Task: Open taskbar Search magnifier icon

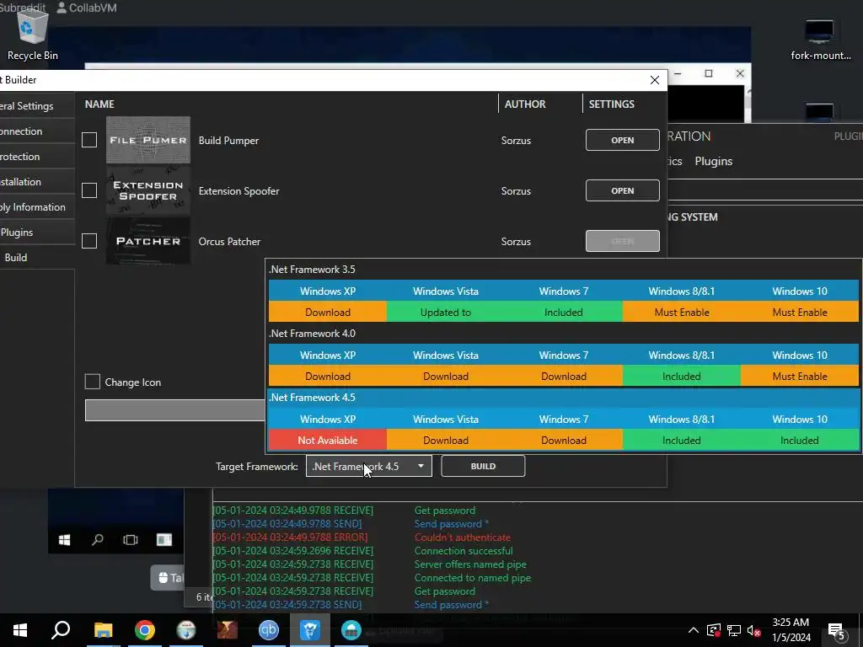Action: pos(61,630)
